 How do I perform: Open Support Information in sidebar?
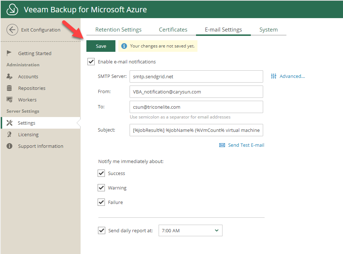click(x=40, y=146)
